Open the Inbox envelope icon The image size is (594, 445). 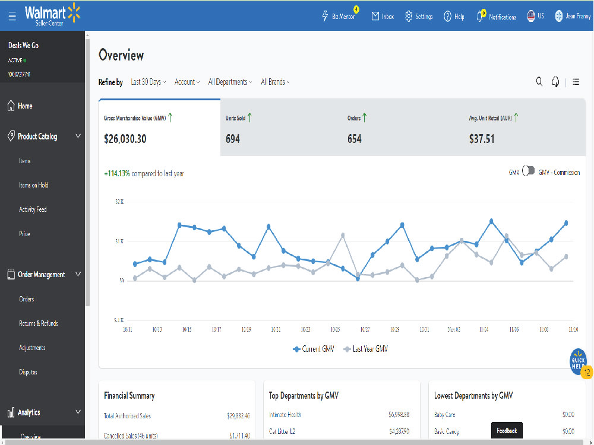coord(375,16)
